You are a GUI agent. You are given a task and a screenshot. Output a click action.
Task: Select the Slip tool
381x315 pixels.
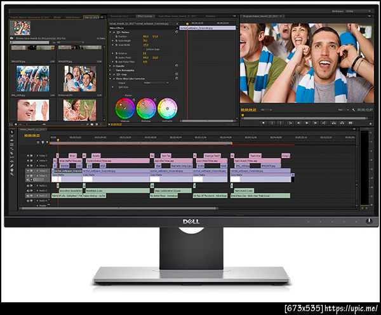click(11, 157)
